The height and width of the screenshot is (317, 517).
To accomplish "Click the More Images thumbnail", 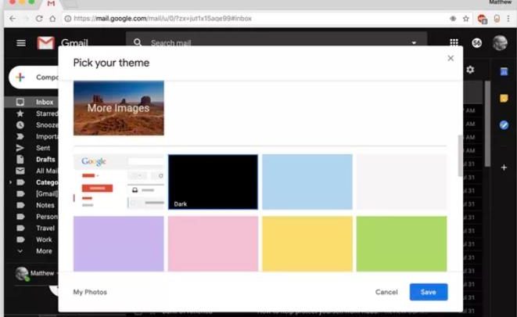I will [x=119, y=108].
